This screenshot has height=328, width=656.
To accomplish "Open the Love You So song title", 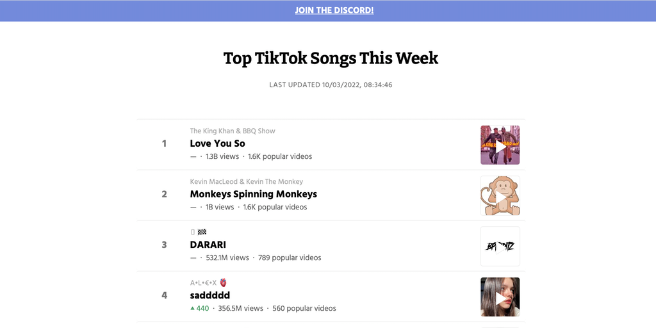I will click(217, 143).
